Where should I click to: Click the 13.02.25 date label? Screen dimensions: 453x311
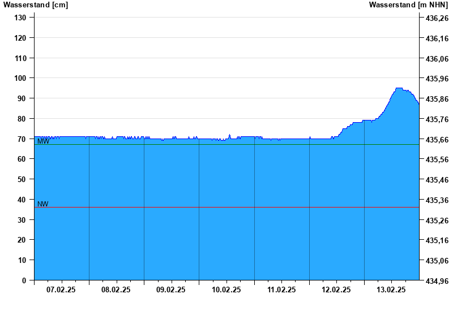point(391,290)
